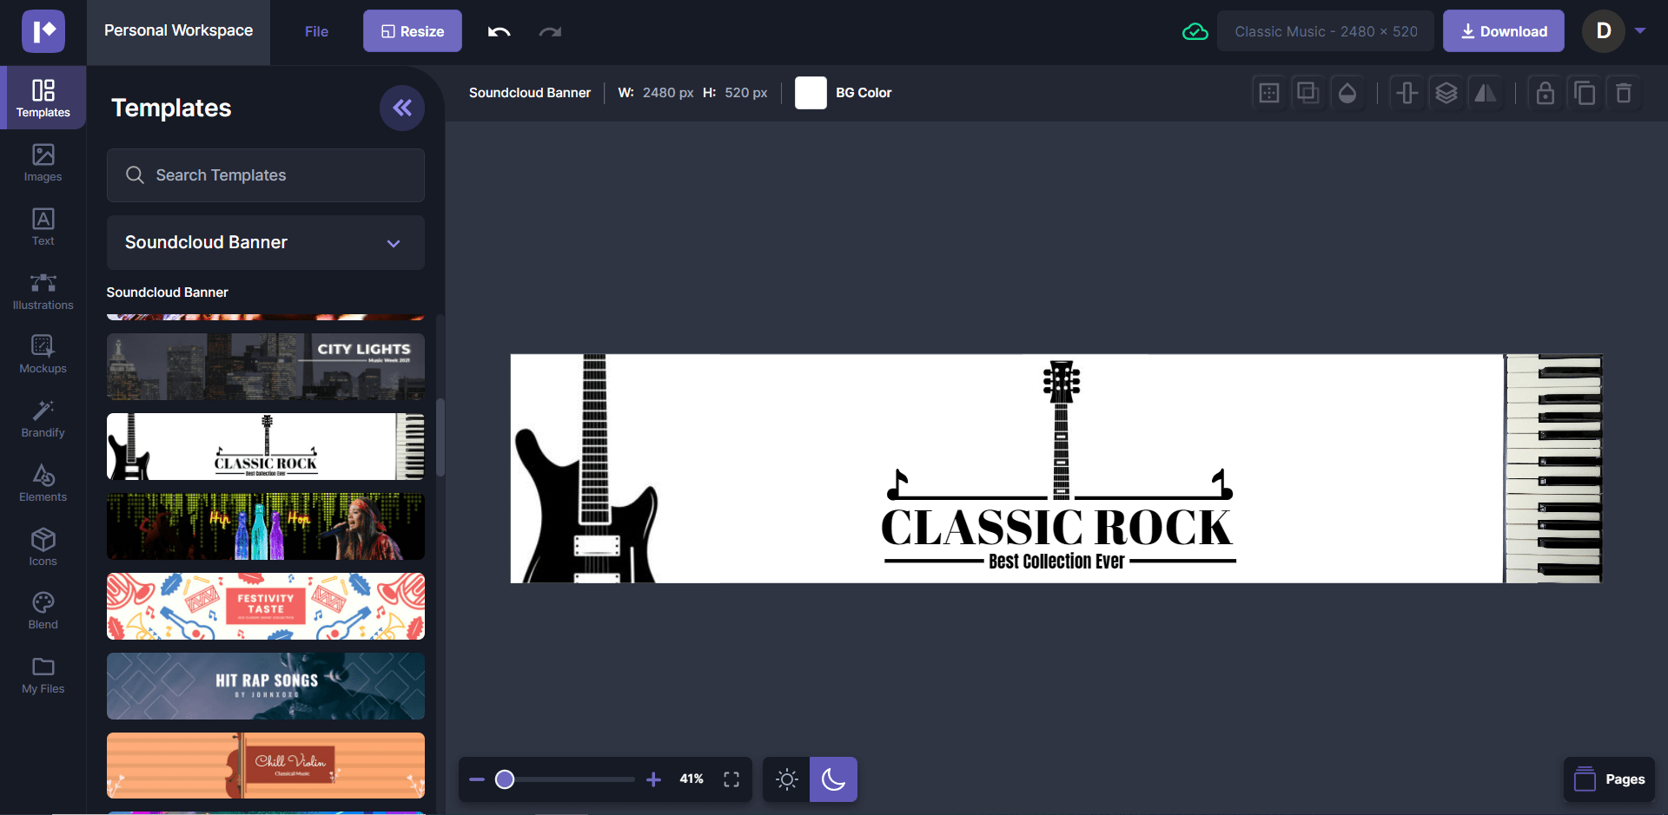Viewport: 1668px width, 815px height.
Task: Click the Download button
Action: pos(1503,30)
